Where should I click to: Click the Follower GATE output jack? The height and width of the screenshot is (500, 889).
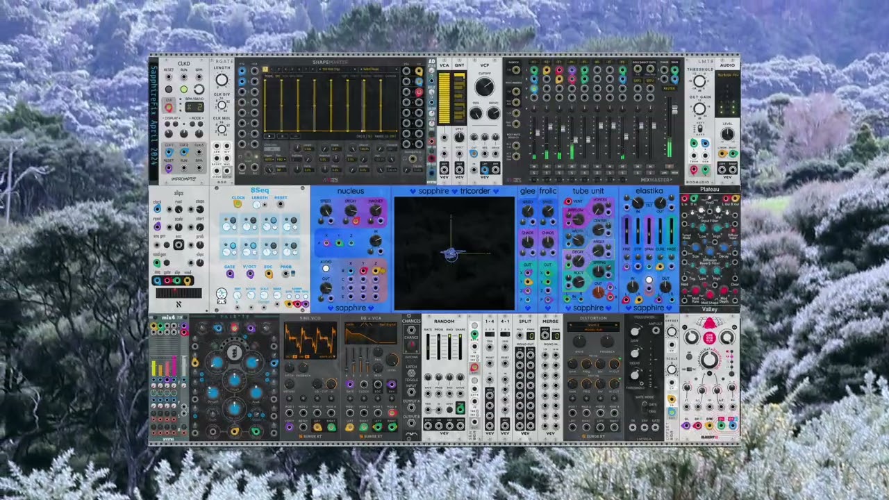point(656,427)
